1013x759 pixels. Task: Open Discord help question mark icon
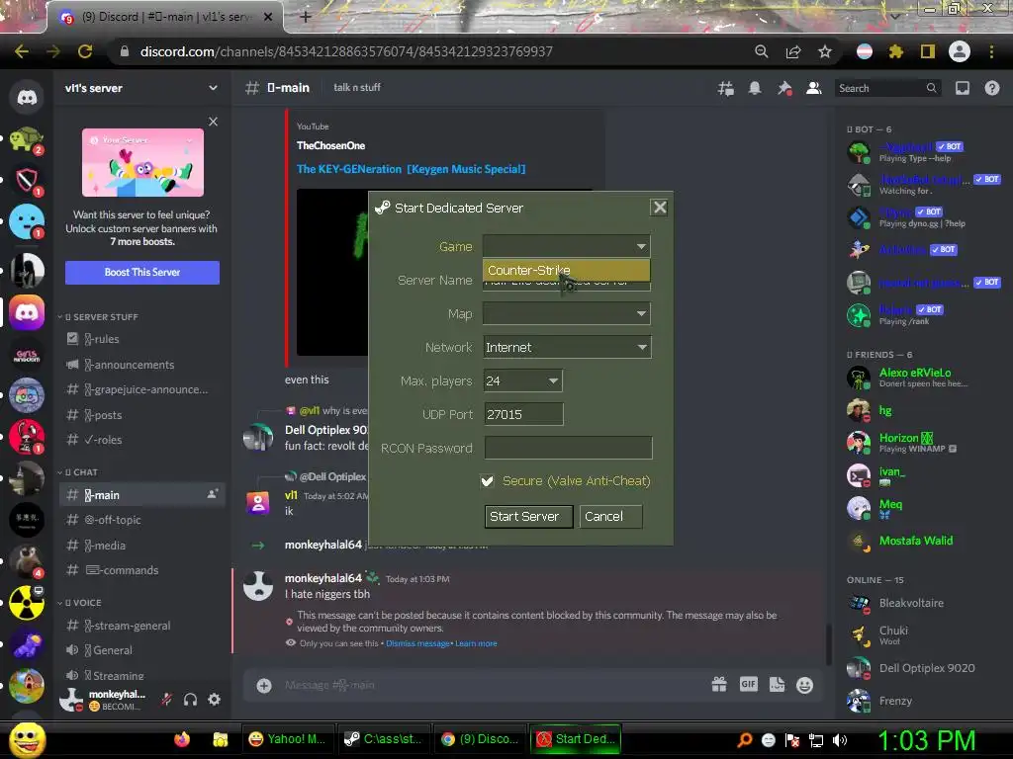991,88
